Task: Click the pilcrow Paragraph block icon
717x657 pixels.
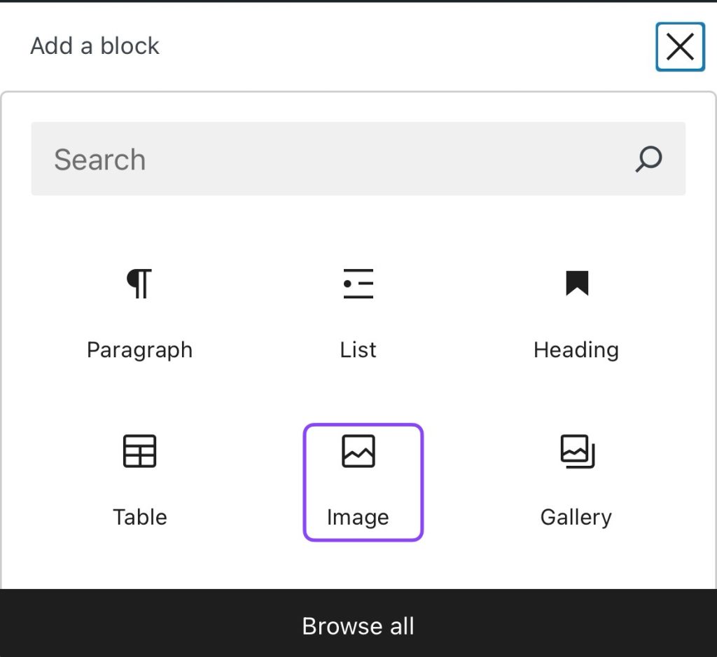Action: point(139,284)
